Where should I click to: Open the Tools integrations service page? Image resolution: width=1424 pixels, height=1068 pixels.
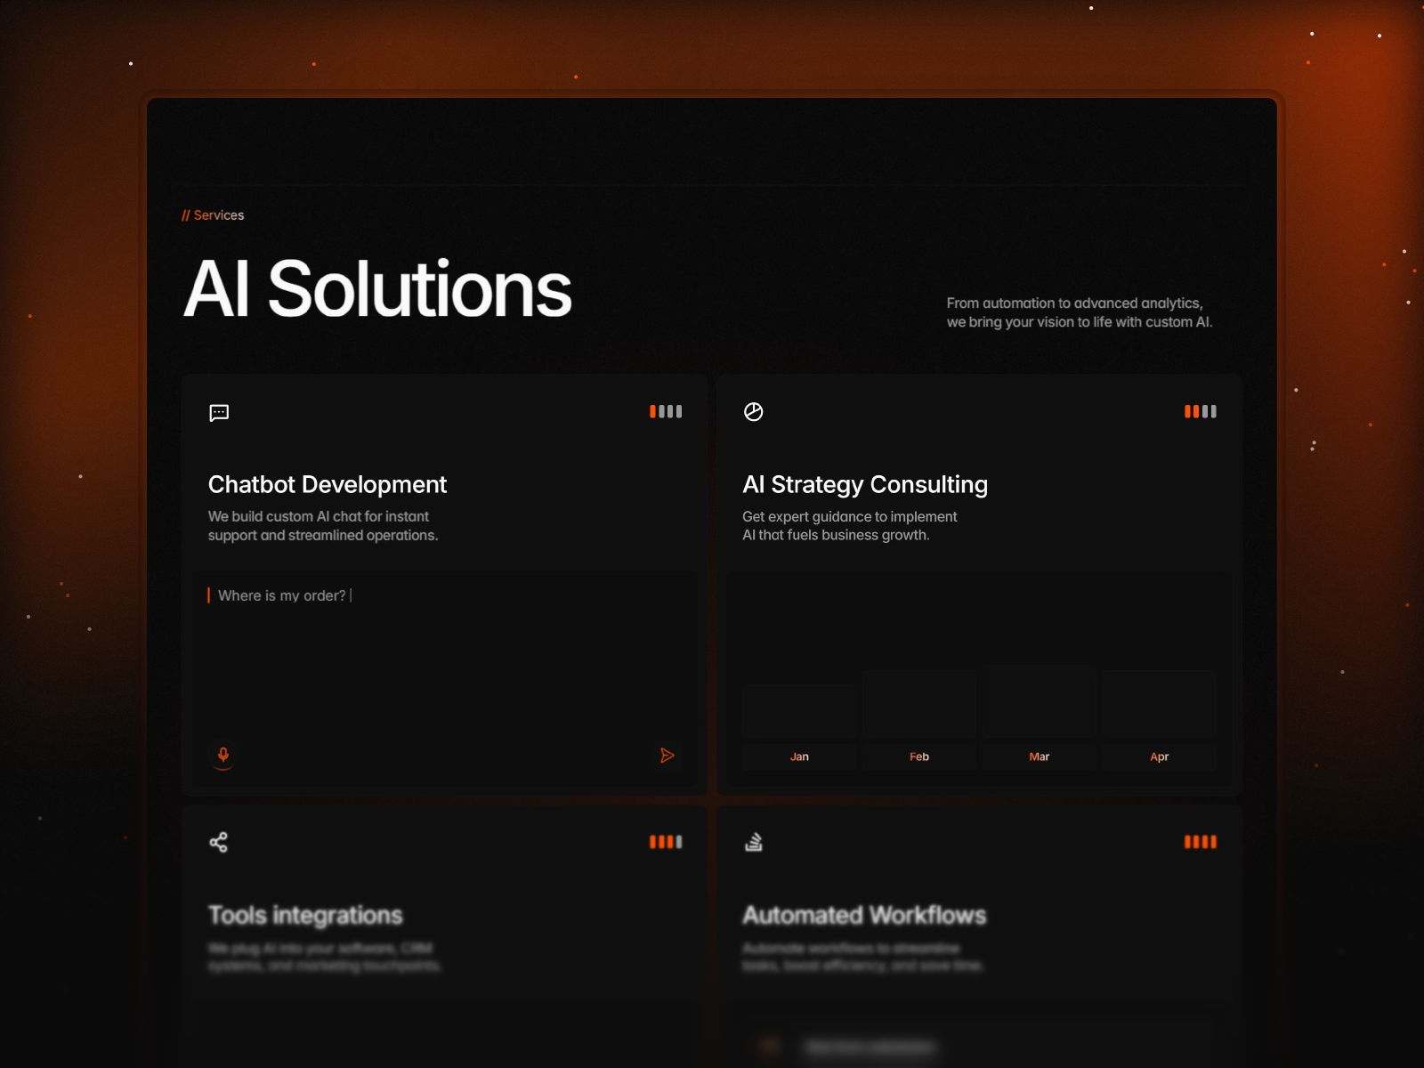[x=305, y=915]
